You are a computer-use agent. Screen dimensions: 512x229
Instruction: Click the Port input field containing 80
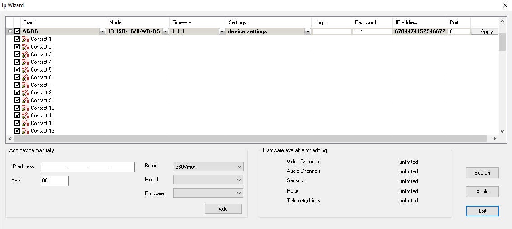coord(55,181)
